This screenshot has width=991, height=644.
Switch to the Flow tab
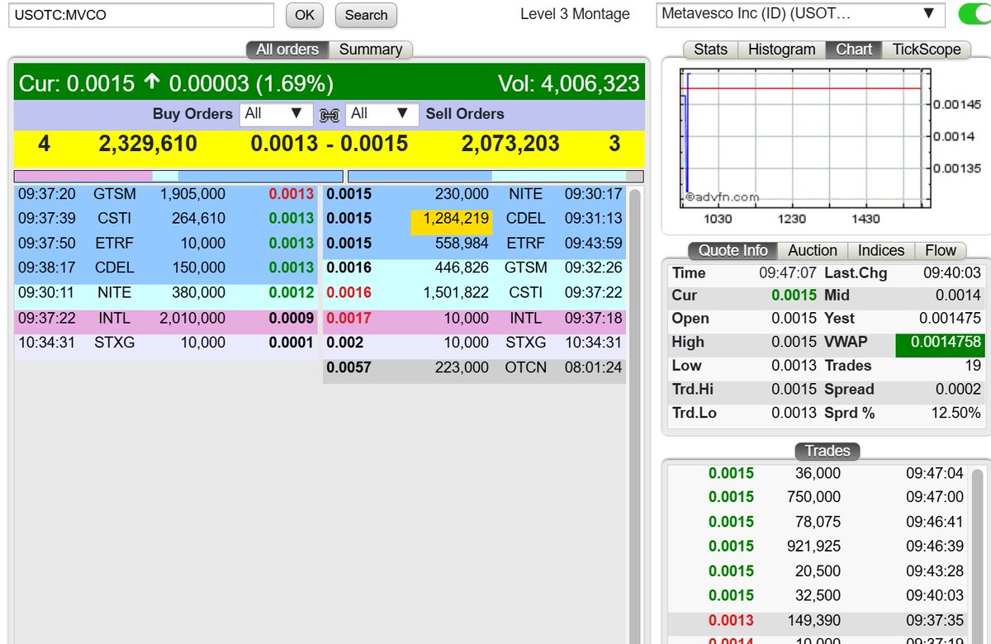[x=941, y=250]
